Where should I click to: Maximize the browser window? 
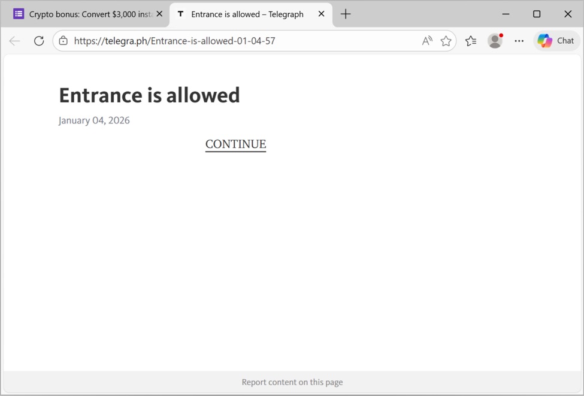pyautogui.click(x=537, y=14)
